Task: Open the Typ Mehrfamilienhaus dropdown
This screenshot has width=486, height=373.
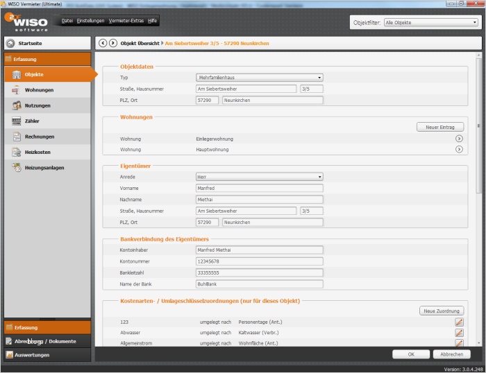Action: (x=259, y=78)
